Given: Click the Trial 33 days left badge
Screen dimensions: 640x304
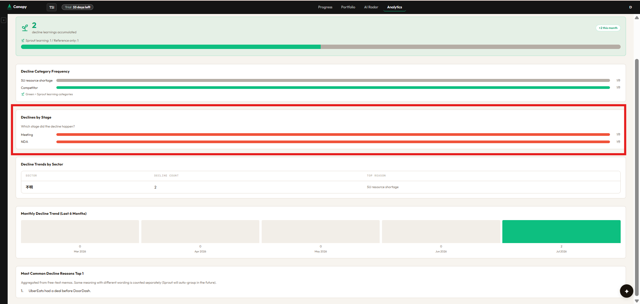Looking at the screenshot, I should [x=77, y=7].
